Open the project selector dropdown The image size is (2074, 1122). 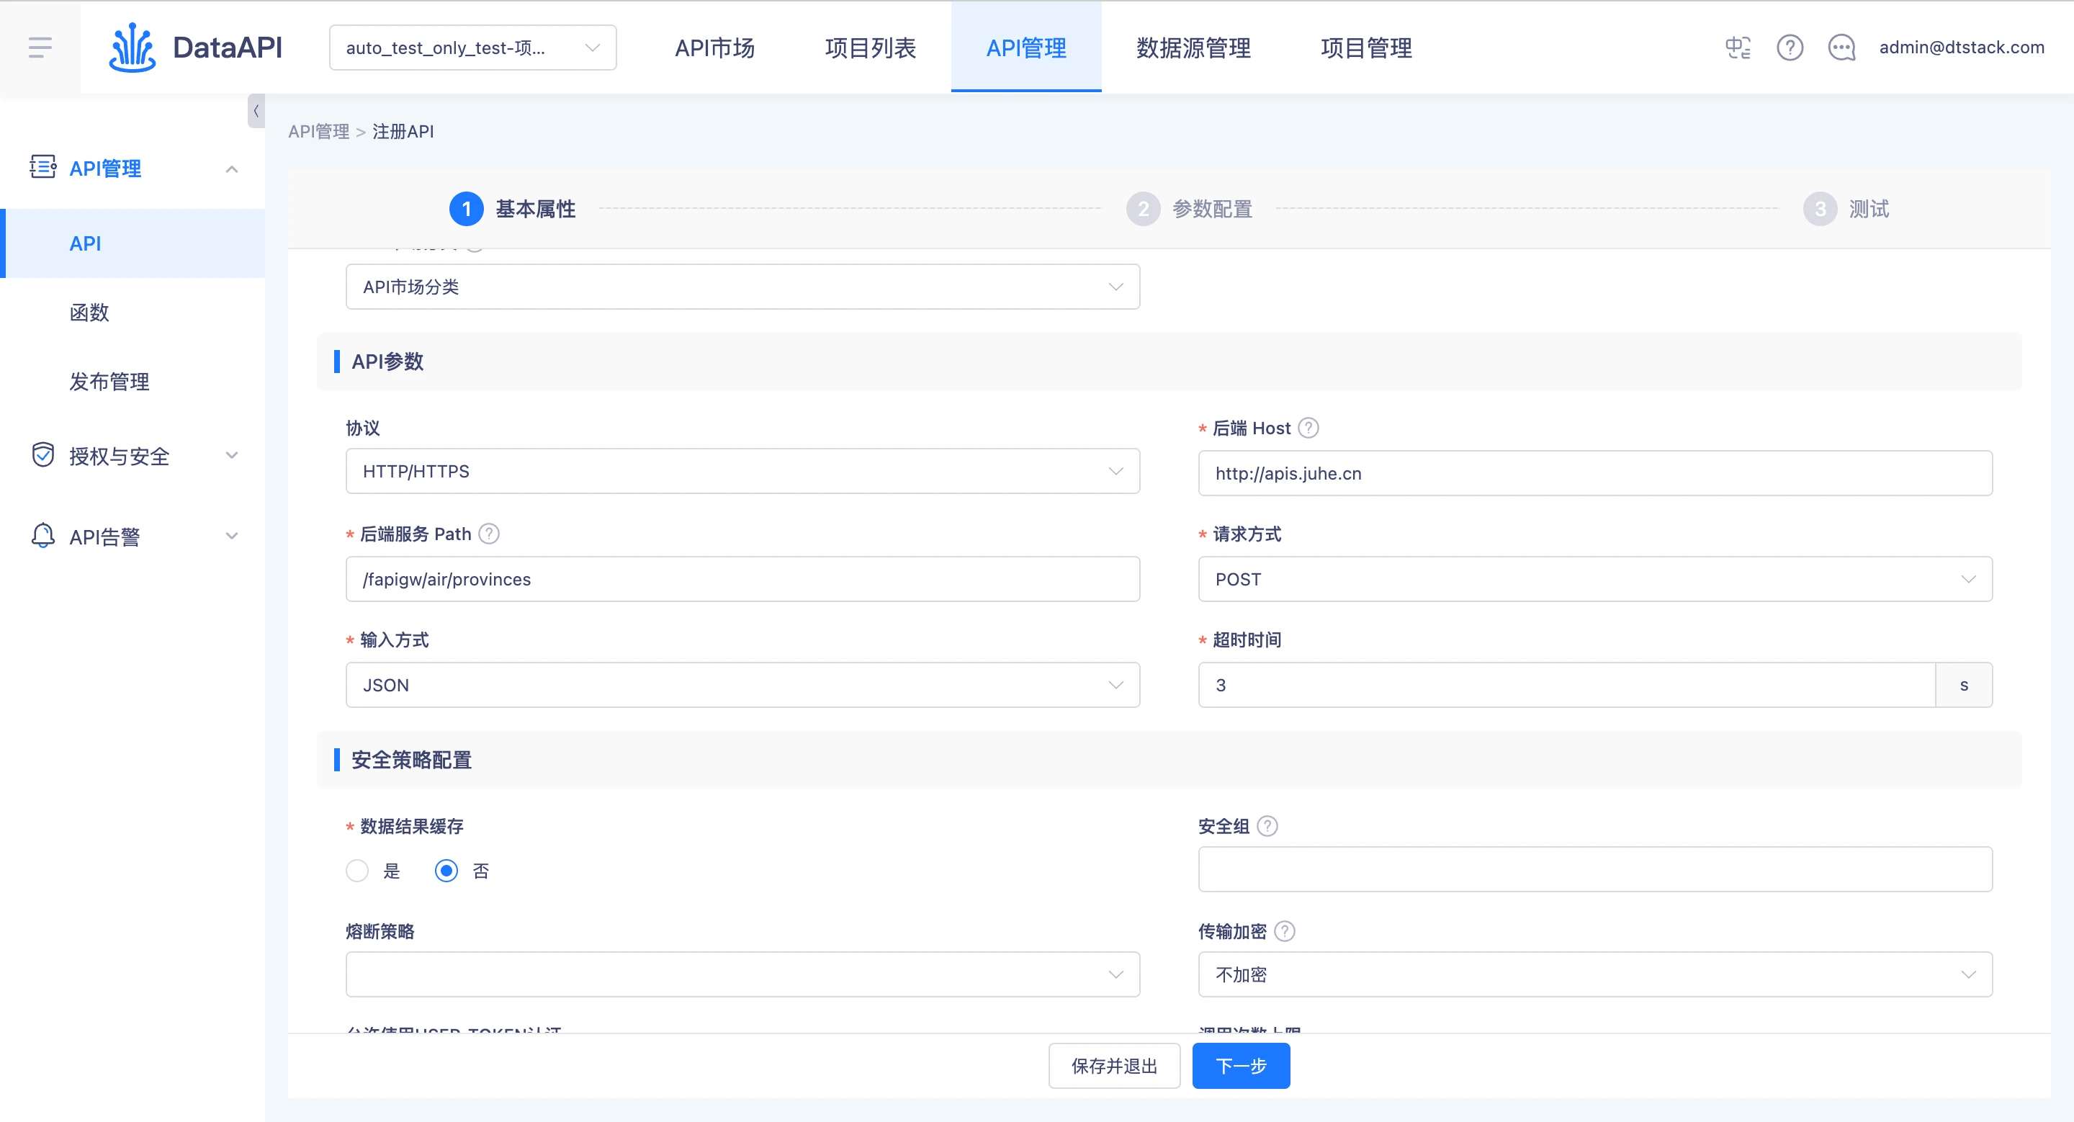[472, 48]
